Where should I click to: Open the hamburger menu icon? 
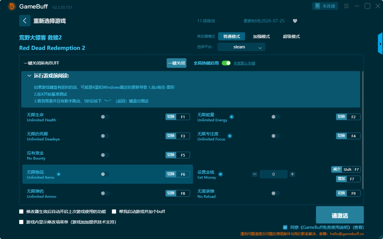(x=346, y=6)
